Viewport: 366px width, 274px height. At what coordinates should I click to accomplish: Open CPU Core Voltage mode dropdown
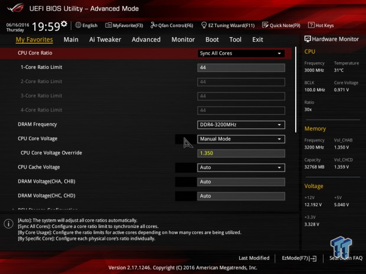[x=241, y=139]
